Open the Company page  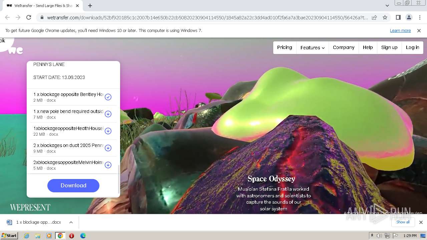click(344, 47)
